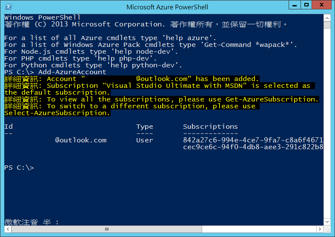Click the vertical scrollbar thumb

click(x=327, y=25)
